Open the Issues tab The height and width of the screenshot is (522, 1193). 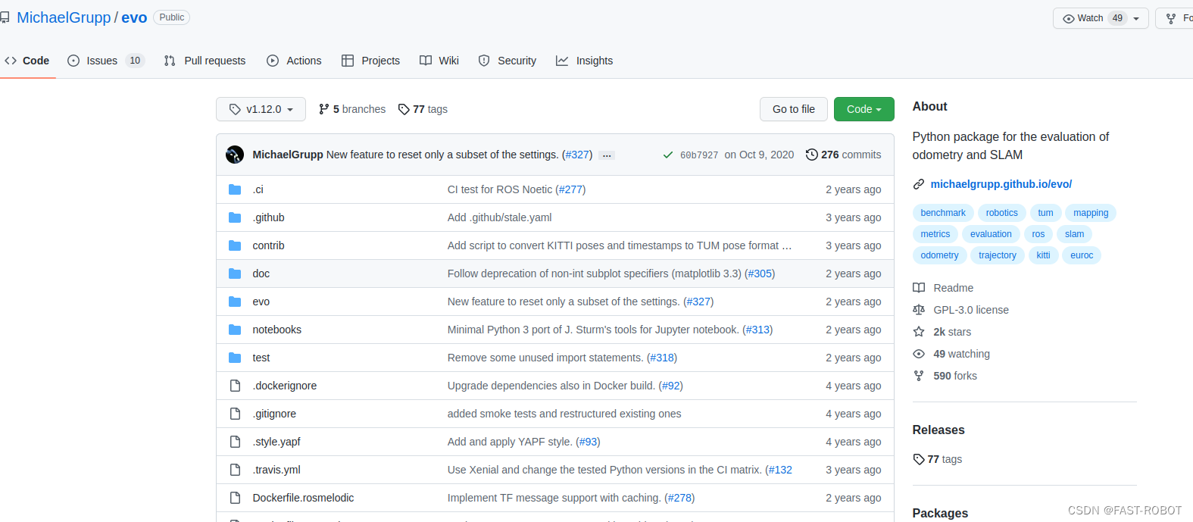pyautogui.click(x=105, y=61)
